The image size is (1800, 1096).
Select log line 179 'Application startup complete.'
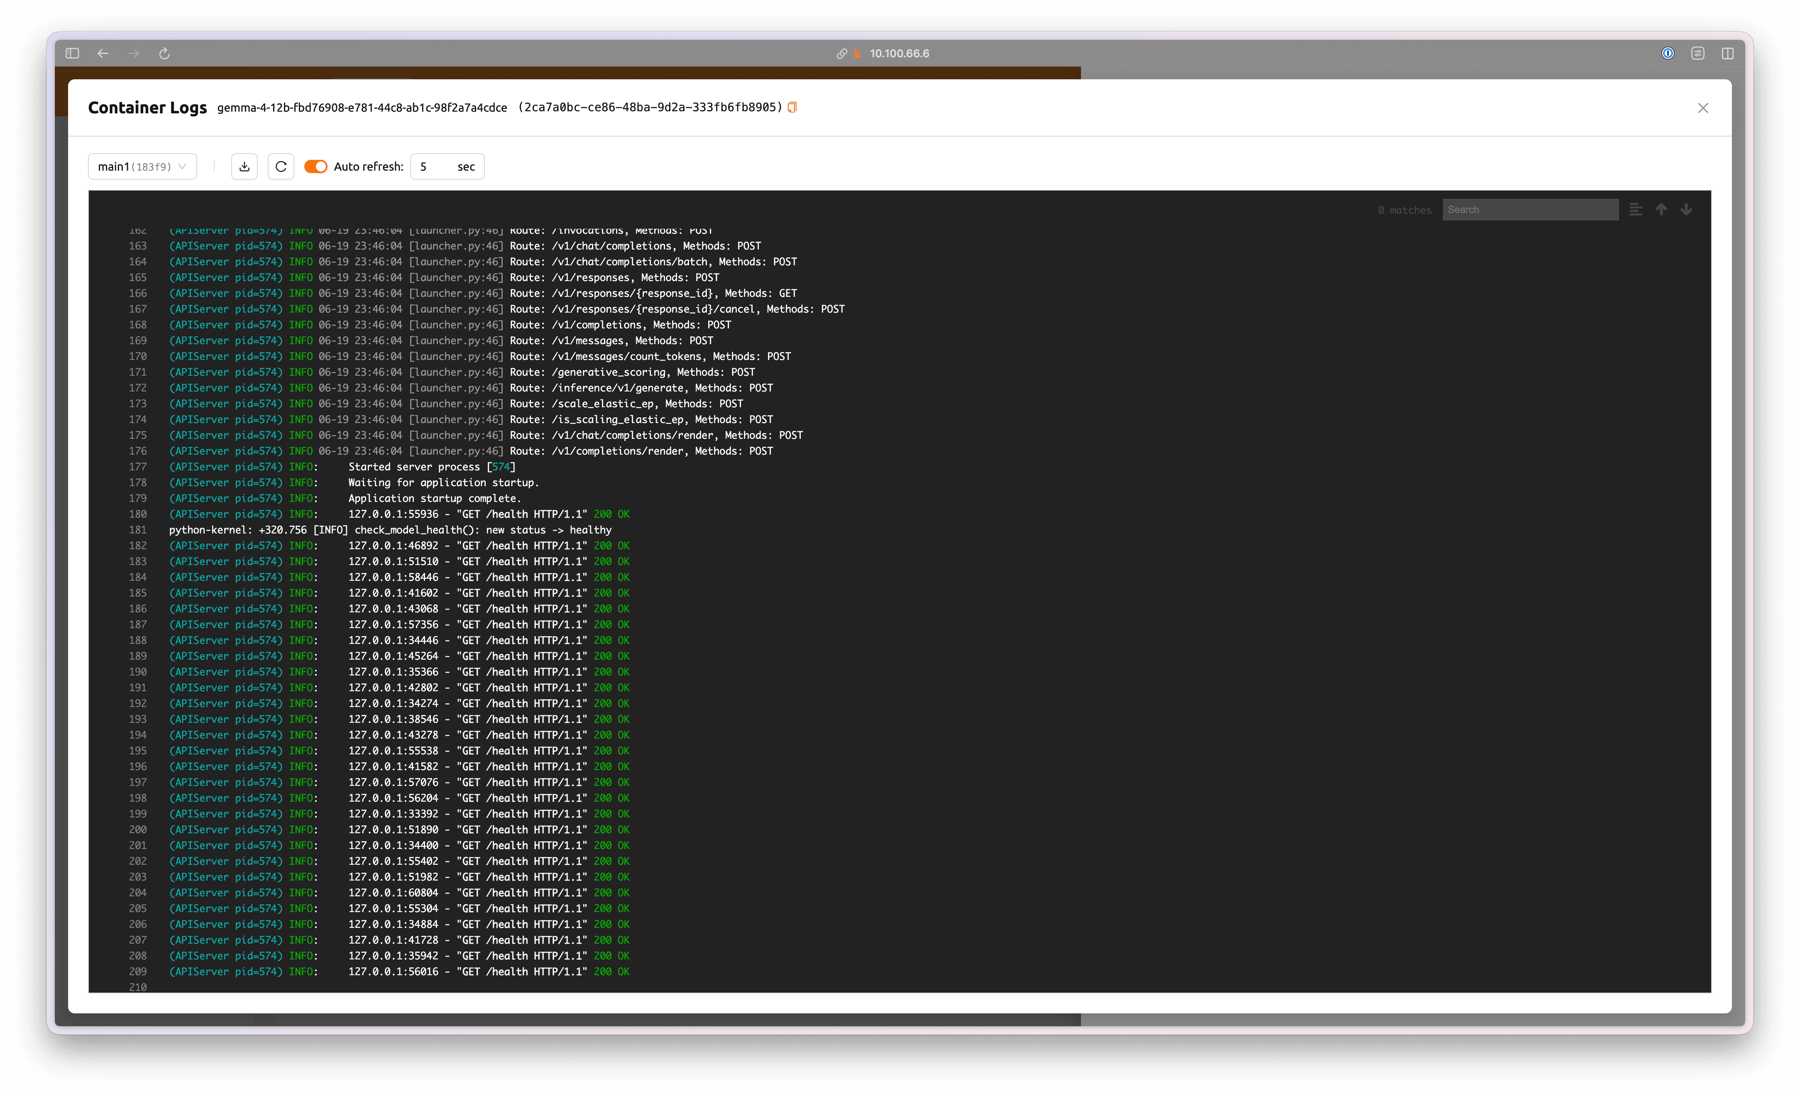click(x=345, y=498)
